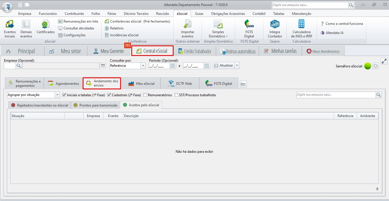This screenshot has height=201, width=389.
Task: Open the Funcionário menu
Action: 48,13
